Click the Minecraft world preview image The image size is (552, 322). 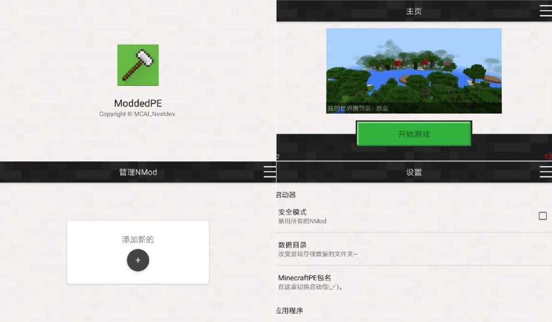click(413, 71)
